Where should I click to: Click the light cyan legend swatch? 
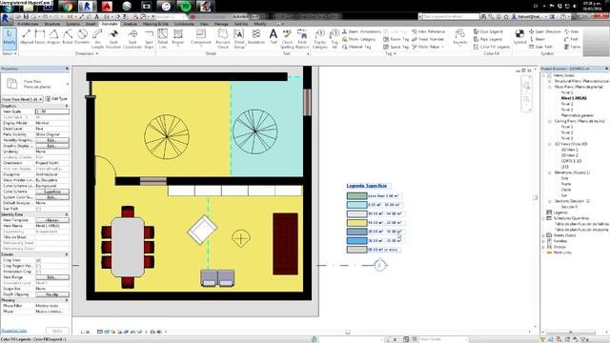pos(356,205)
